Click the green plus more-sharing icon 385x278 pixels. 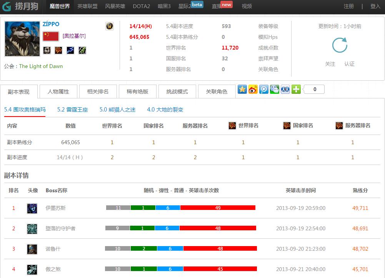click(x=296, y=89)
